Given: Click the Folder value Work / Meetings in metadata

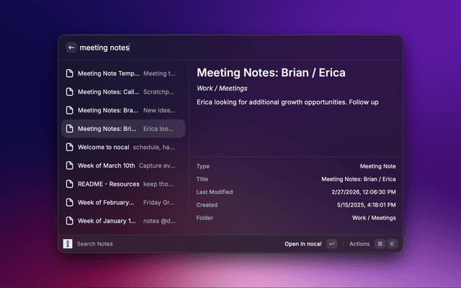Looking at the screenshot, I should coord(373,218).
